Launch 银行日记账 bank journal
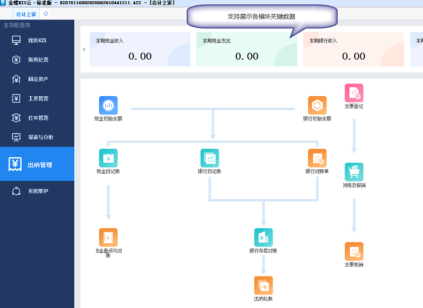Screen dimensions: 423x308 210,158
